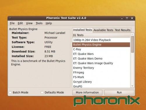Viewport: 146px width, 110px height.
Task: Click the 8.51 MB download size value
Action: click(x=50, y=51)
